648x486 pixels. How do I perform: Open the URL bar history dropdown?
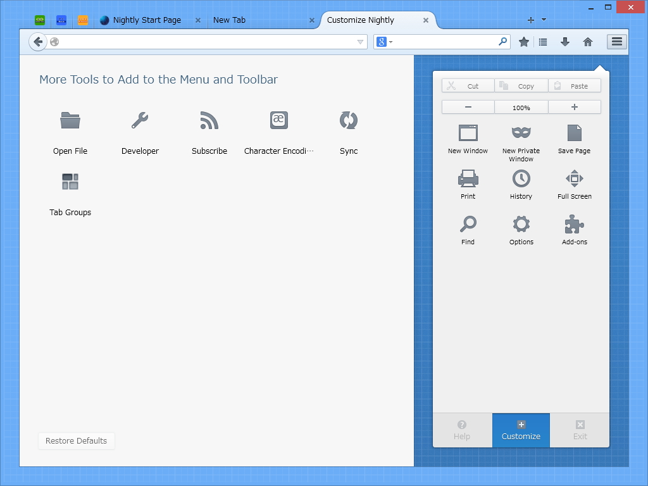360,42
